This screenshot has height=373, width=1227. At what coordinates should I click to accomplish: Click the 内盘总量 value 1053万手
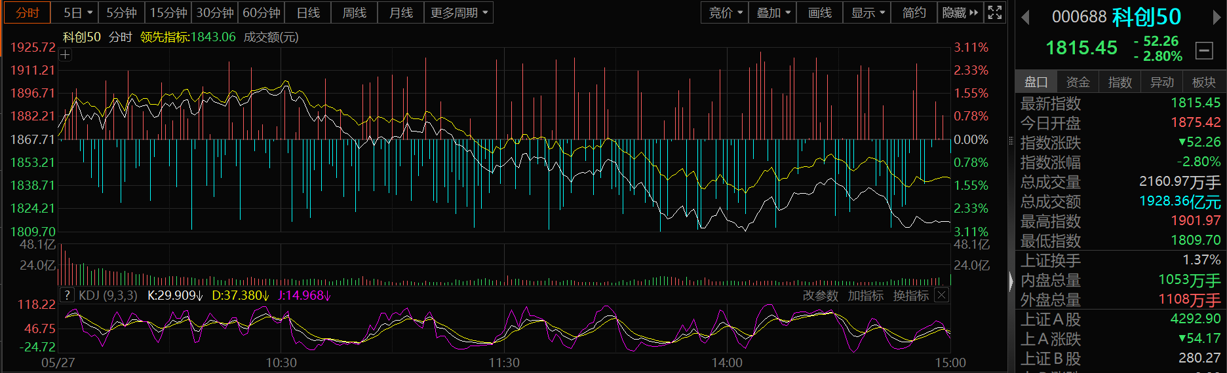[x=1190, y=279]
